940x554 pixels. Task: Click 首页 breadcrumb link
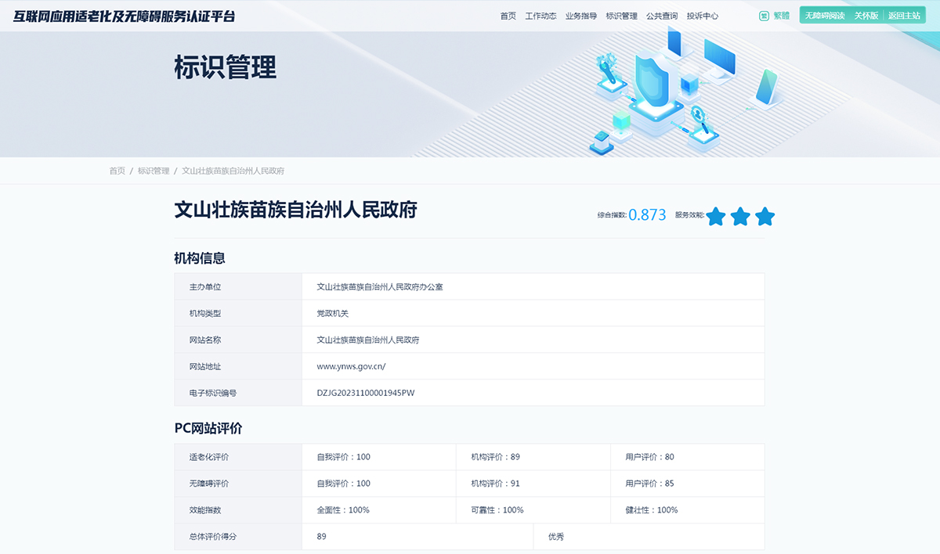[117, 171]
